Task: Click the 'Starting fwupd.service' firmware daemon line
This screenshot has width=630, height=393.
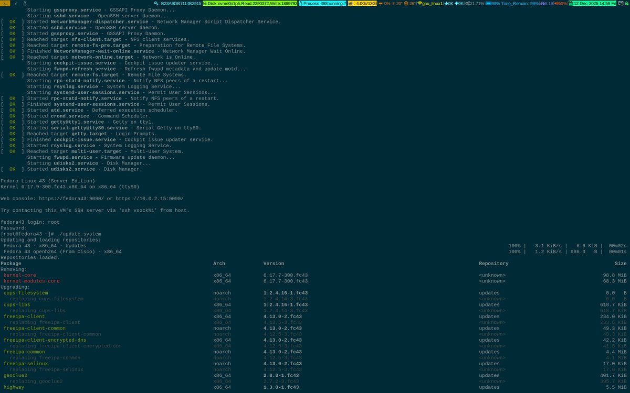Action: click(x=101, y=157)
